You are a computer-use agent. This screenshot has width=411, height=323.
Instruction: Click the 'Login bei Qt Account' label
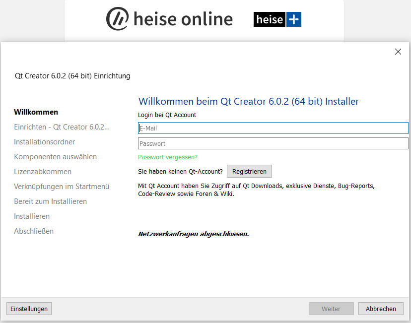pyautogui.click(x=167, y=115)
